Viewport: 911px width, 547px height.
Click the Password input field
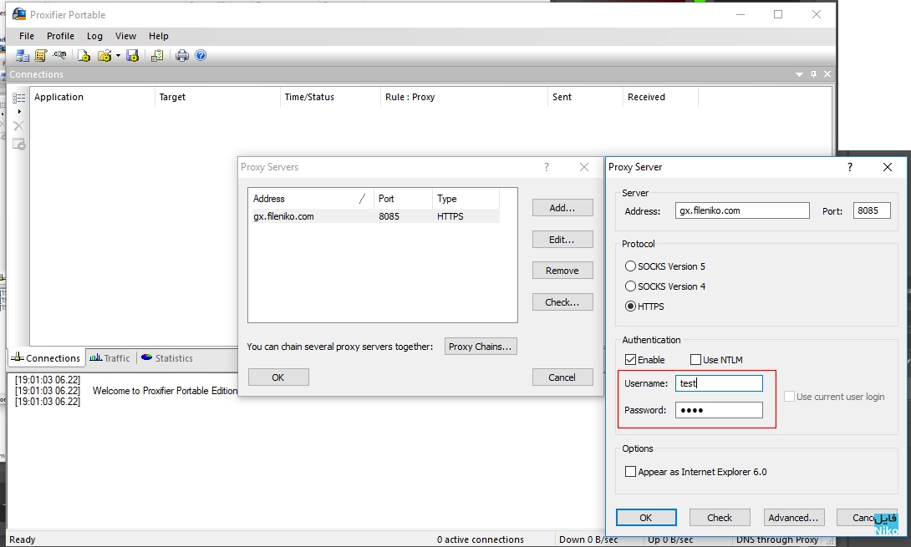point(719,410)
